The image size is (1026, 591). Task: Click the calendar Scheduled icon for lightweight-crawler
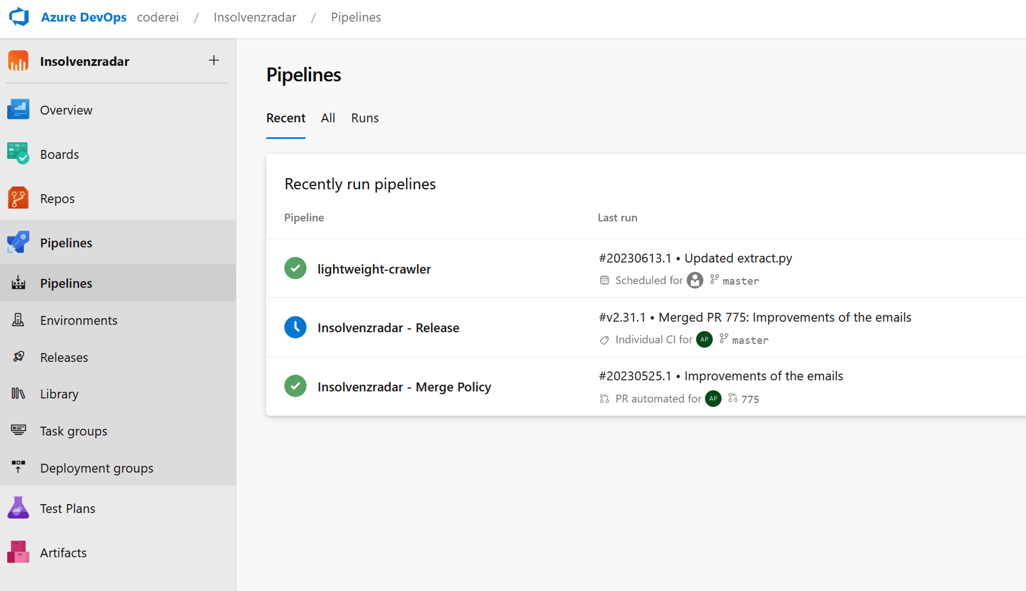pyautogui.click(x=604, y=280)
